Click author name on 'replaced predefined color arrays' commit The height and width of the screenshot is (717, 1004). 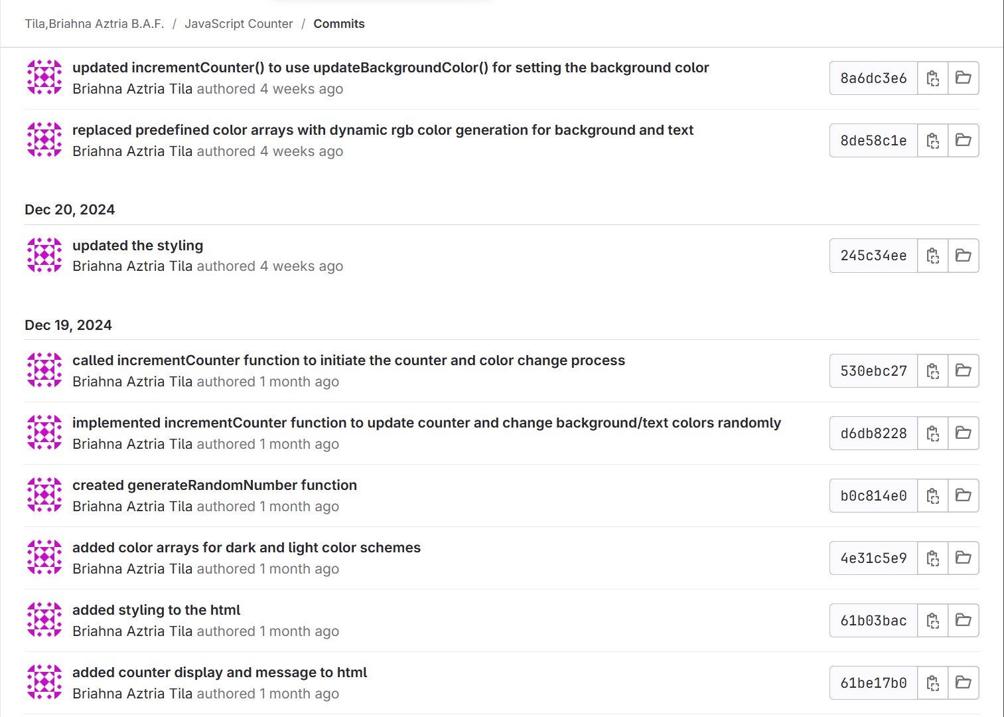pos(132,151)
